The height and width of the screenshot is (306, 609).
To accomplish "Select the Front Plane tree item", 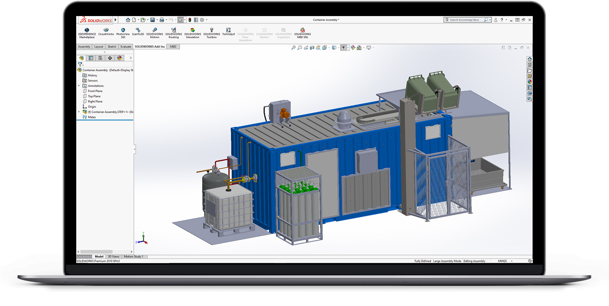I will pos(95,91).
